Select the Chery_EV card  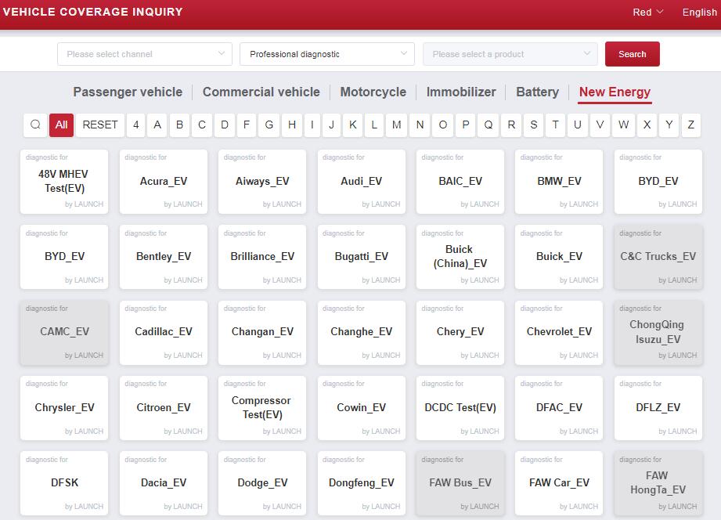tap(460, 332)
